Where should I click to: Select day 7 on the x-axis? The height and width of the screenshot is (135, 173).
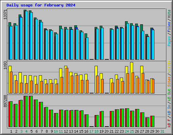[x=42, y=131]
